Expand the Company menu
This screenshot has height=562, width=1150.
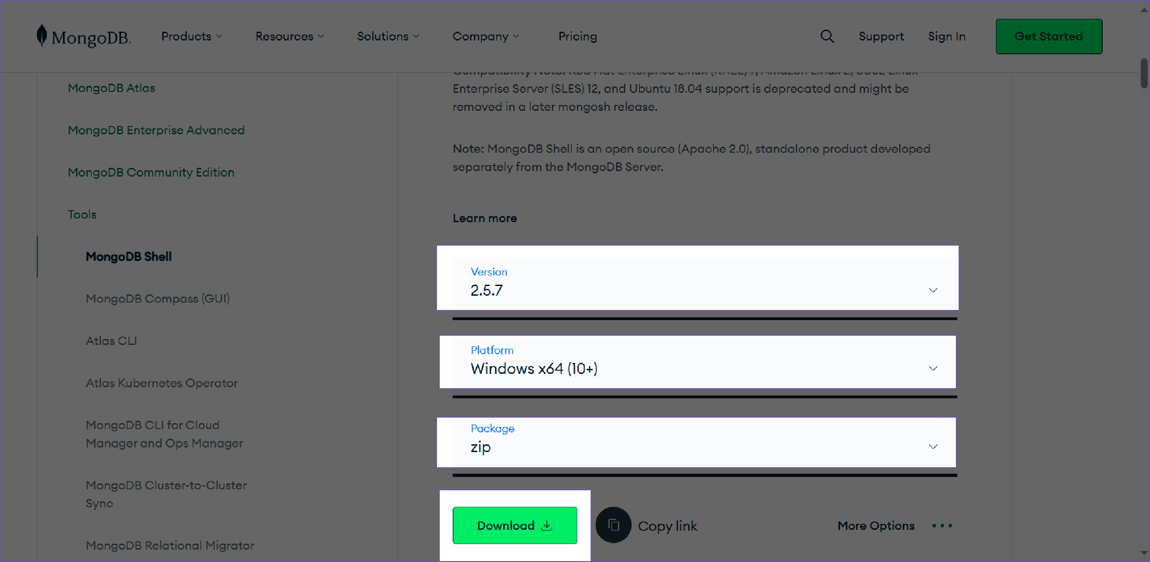486,36
